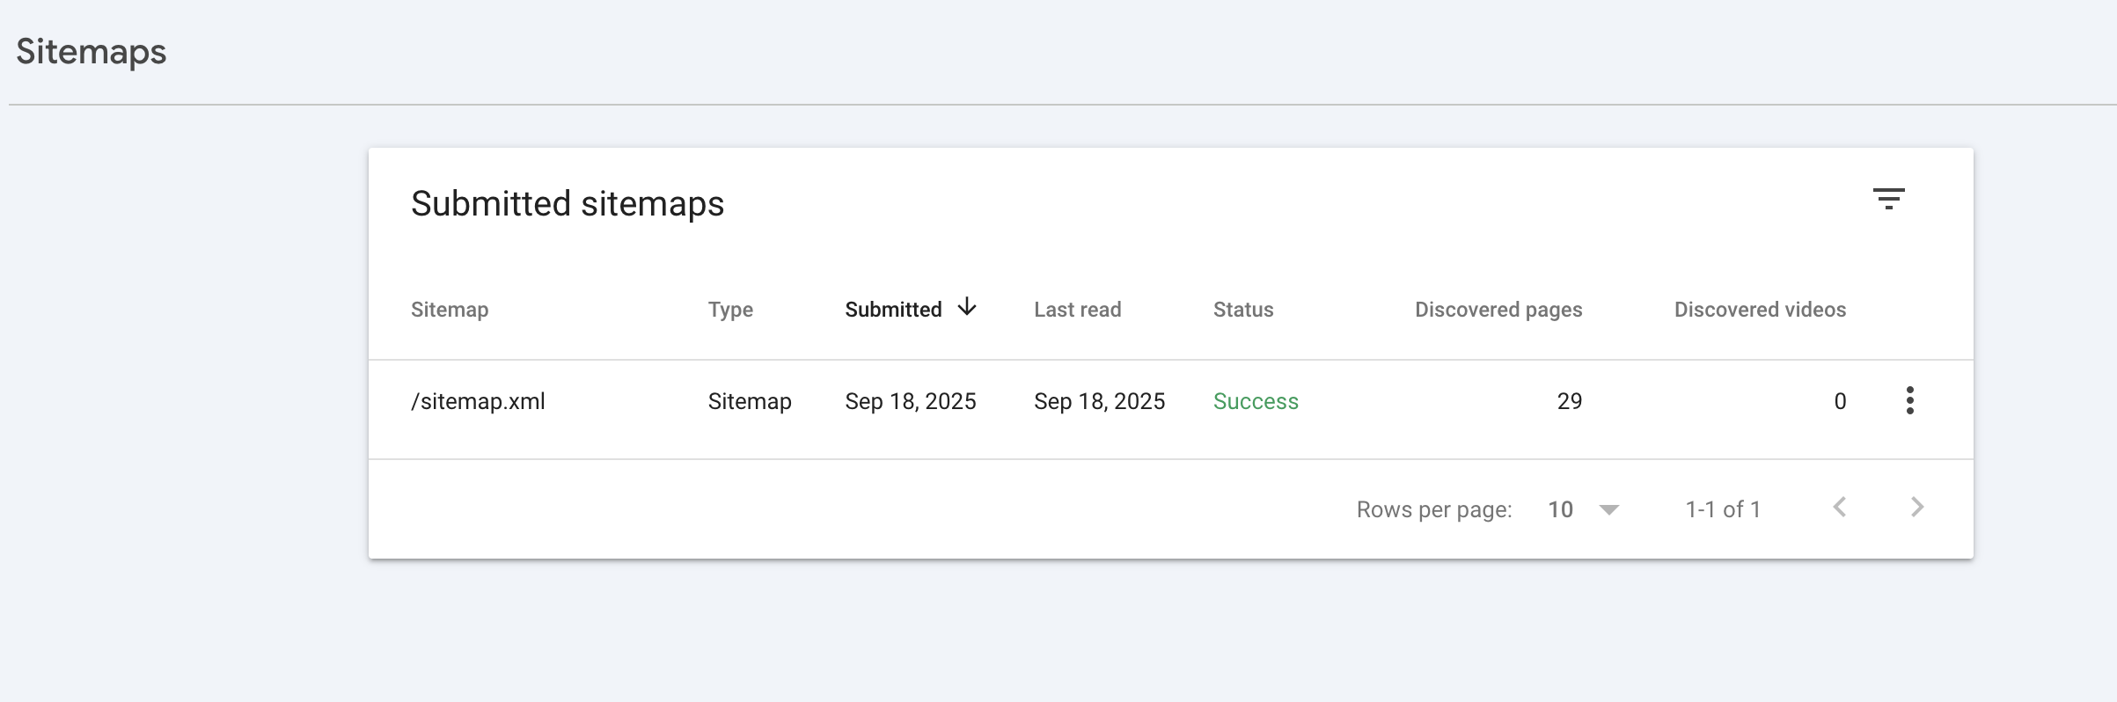Click the Submitted sort arrow icon
Viewport: 2117px width, 702px height.
[967, 307]
